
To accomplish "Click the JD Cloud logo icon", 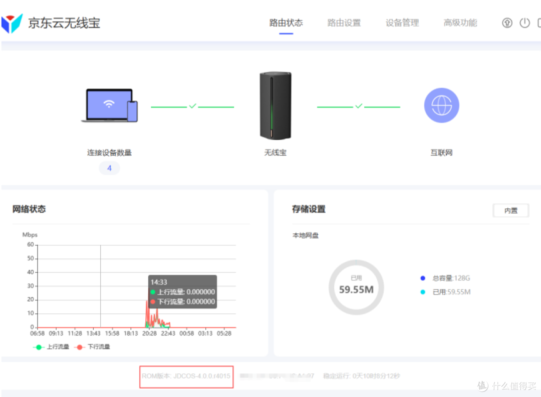I will [x=12, y=23].
